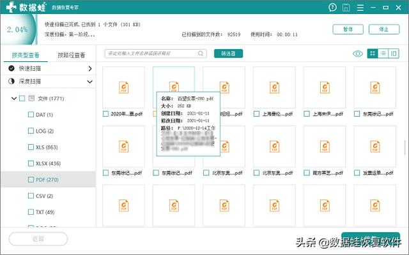The width and height of the screenshot is (409, 255).
Task: Open the 筛选器 filter button
Action: pos(228,54)
